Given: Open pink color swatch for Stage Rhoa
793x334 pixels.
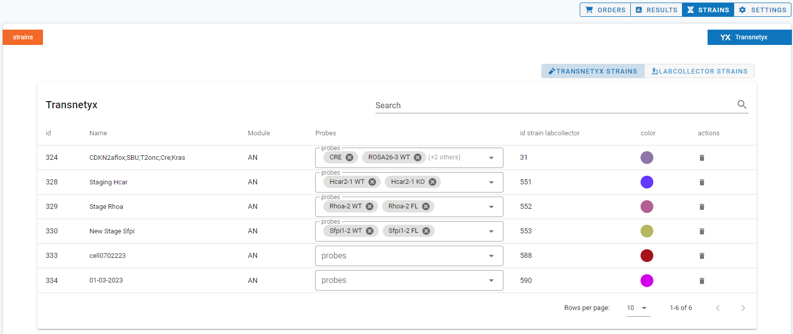Looking at the screenshot, I should pos(647,207).
